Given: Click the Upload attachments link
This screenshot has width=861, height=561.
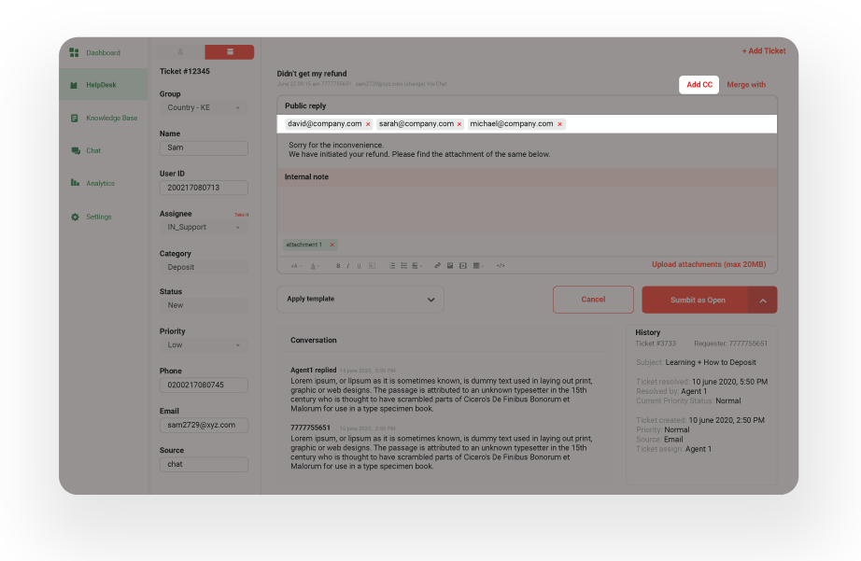Looking at the screenshot, I should (x=708, y=265).
